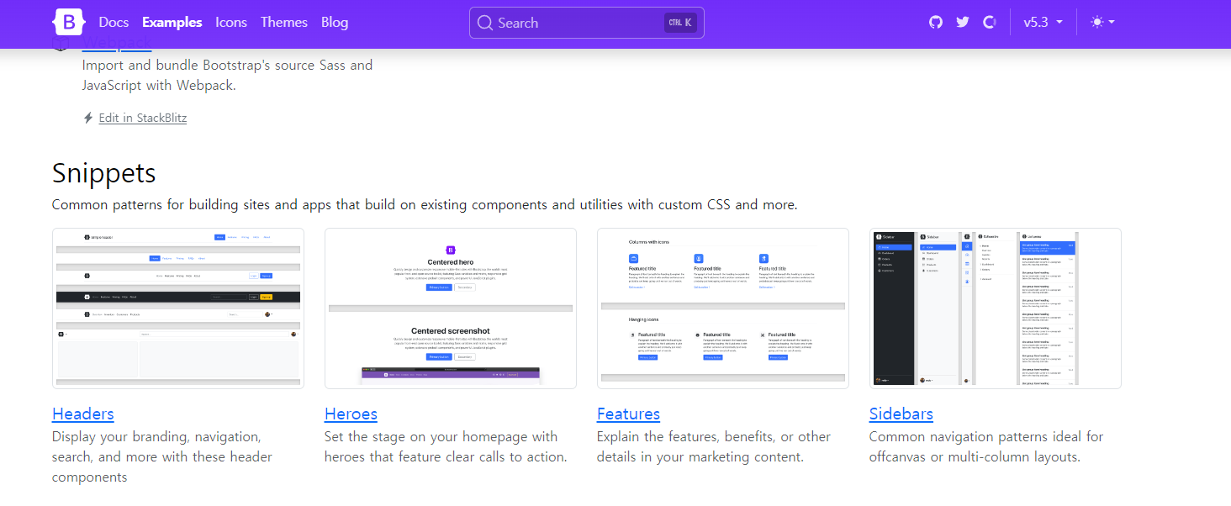Click the 'Common navigation patterns ideal' description
This screenshot has height=506, width=1231.
tap(986, 447)
